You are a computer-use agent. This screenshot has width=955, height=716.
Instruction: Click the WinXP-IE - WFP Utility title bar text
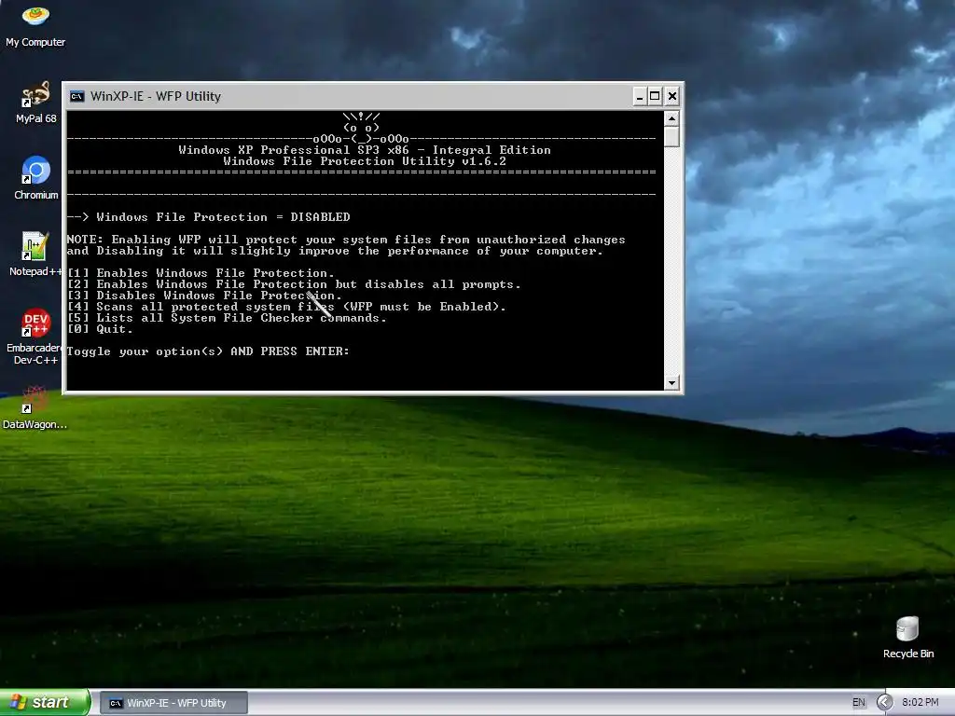click(x=156, y=96)
